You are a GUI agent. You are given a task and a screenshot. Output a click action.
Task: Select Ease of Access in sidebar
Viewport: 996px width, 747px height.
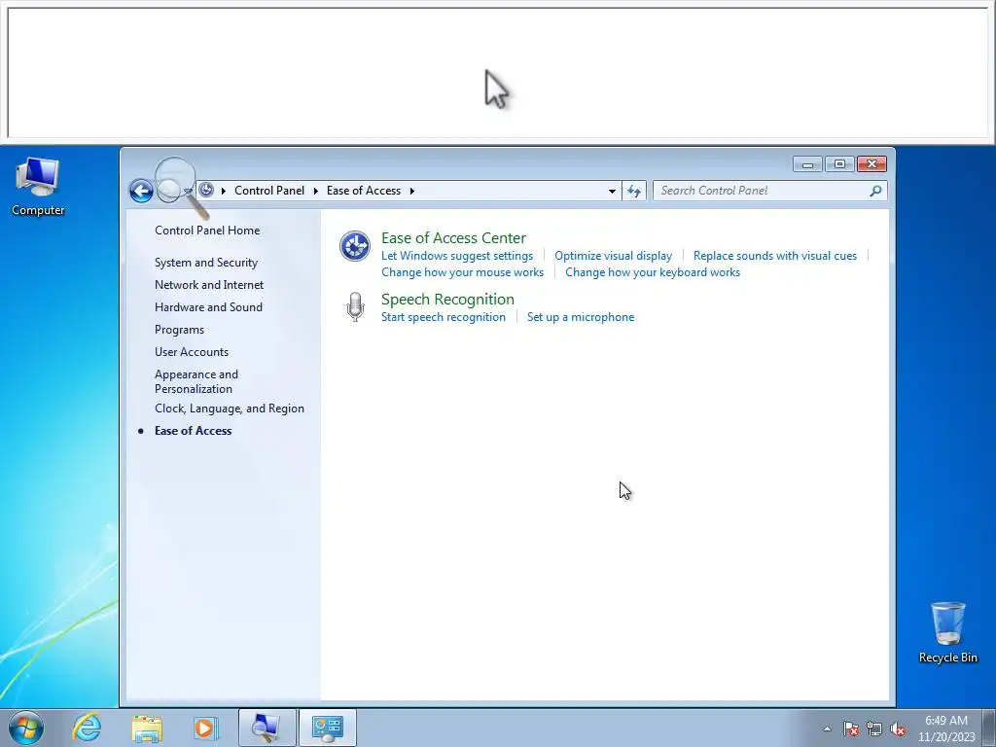point(194,431)
